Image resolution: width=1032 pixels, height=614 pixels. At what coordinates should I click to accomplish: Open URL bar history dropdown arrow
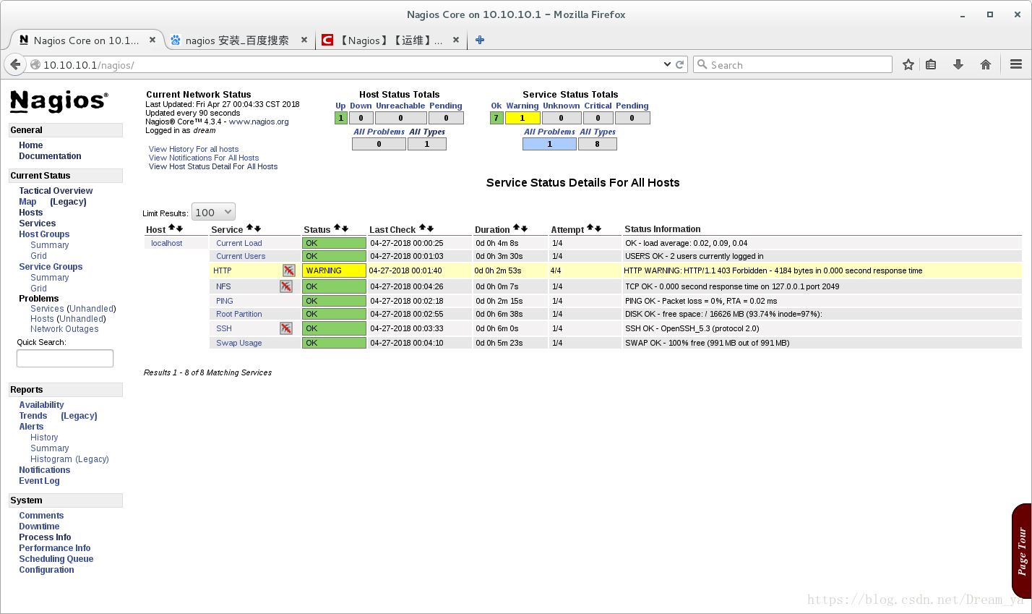click(x=667, y=64)
